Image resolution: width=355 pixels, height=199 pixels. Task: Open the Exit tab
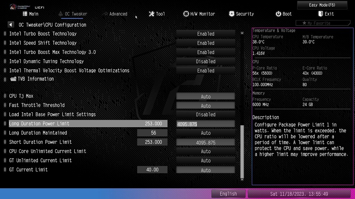(x=326, y=14)
